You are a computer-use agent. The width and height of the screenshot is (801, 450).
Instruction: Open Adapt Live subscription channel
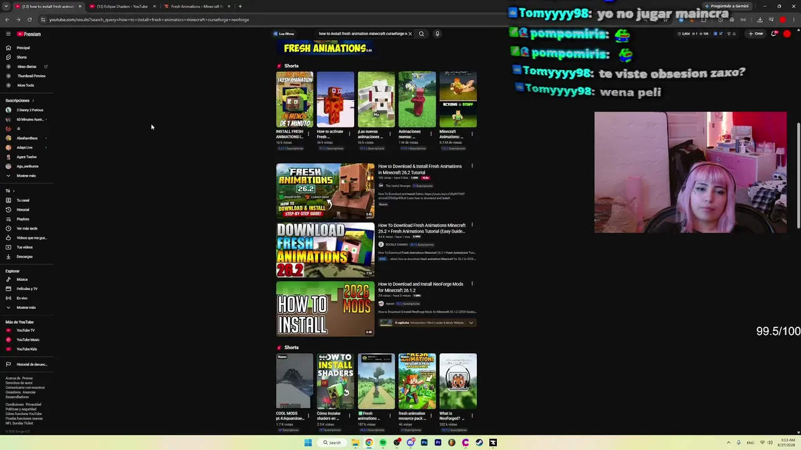point(25,147)
